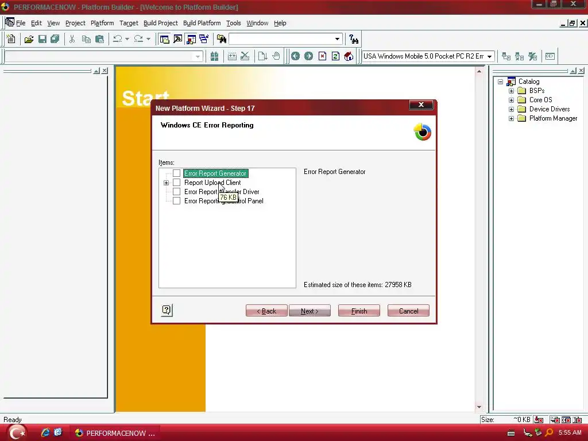588x441 pixels.
Task: Toggle the Output window hammer icon
Action: tap(177, 39)
